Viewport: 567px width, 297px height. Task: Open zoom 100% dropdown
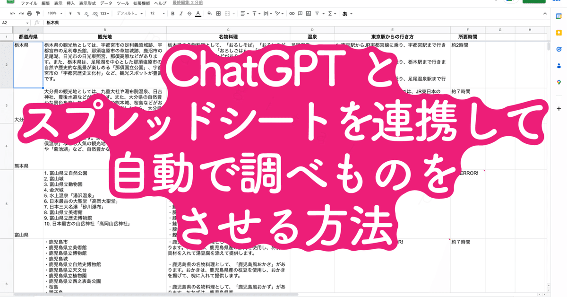pyautogui.click(x=54, y=13)
